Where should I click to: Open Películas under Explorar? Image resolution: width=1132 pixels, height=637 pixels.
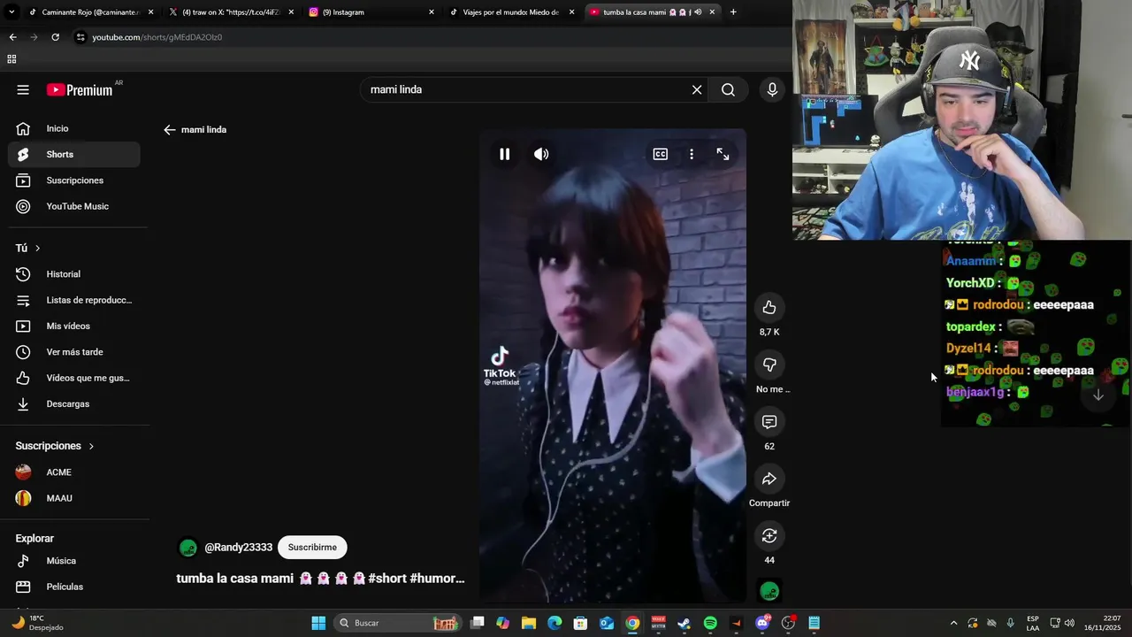[x=74, y=587]
